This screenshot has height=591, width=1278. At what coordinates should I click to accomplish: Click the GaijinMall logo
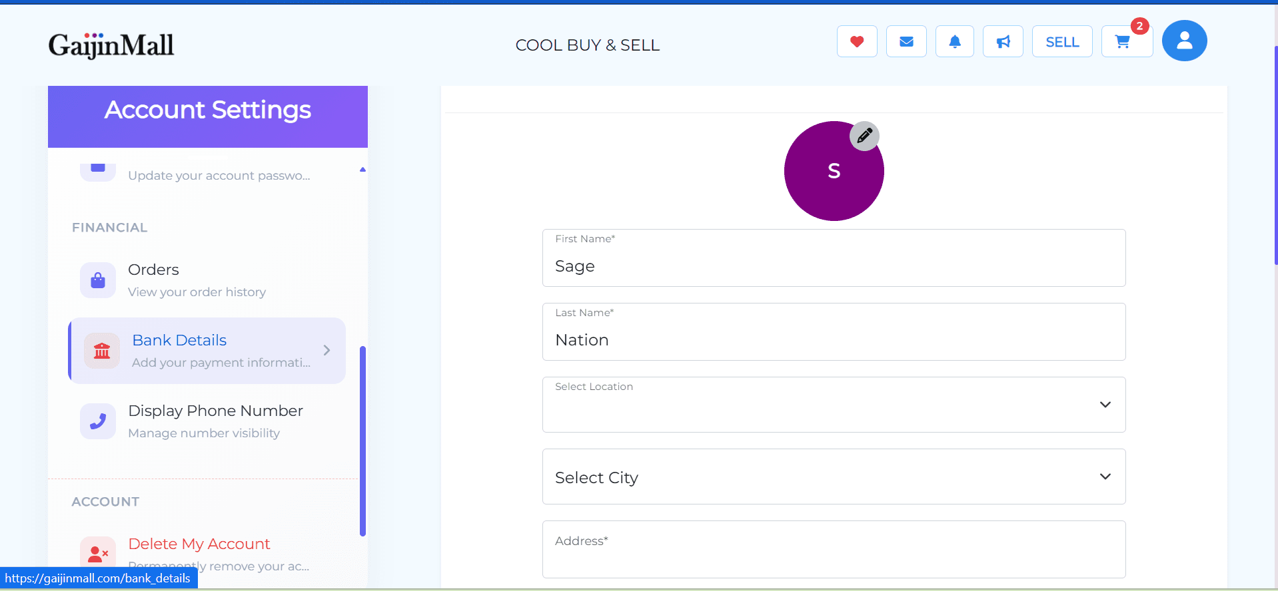[111, 45]
